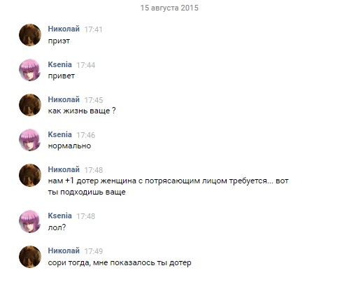The image size is (342, 296).
Task: Open Николай's avatar on the 17:48 message
Action: [x=30, y=175]
